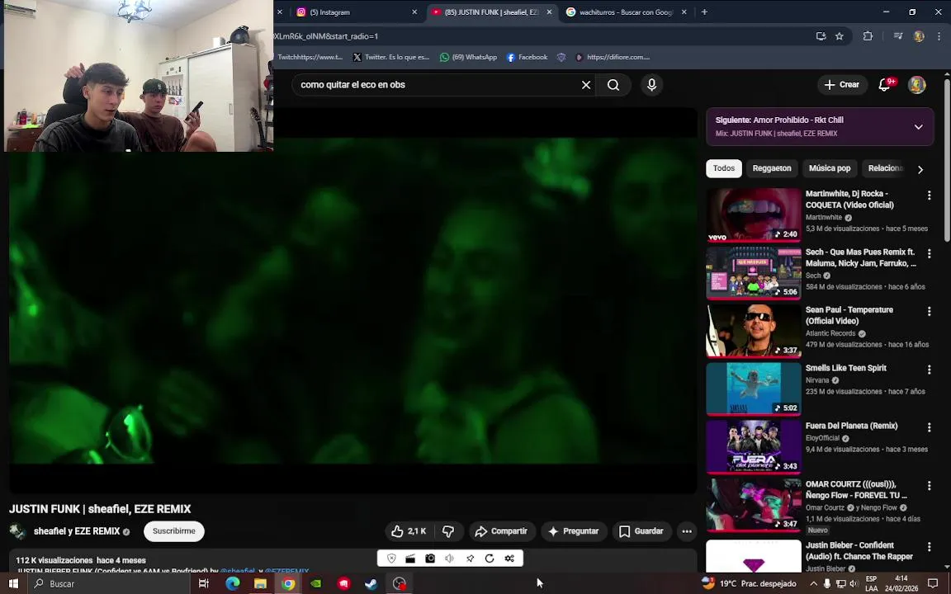Open the OBS Studio taskbar icon
951x594 pixels.
399,584
